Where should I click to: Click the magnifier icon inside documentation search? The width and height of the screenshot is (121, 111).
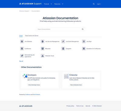pos(83,29)
